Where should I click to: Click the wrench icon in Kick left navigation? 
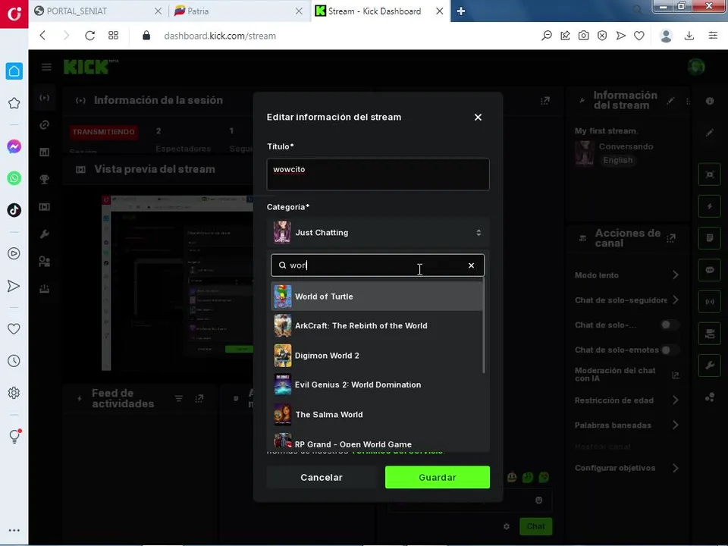(45, 234)
